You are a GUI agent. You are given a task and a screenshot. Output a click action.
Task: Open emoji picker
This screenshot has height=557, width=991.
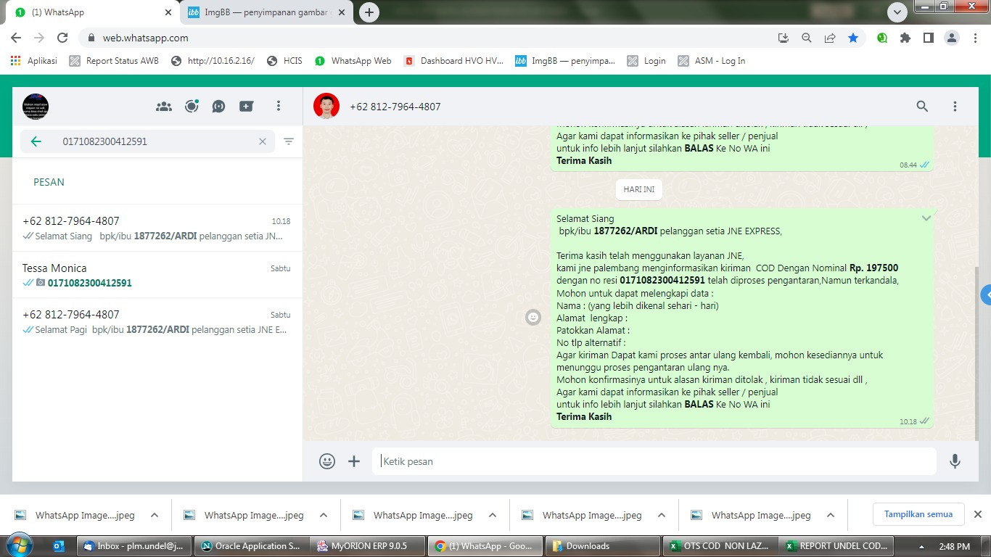327,461
